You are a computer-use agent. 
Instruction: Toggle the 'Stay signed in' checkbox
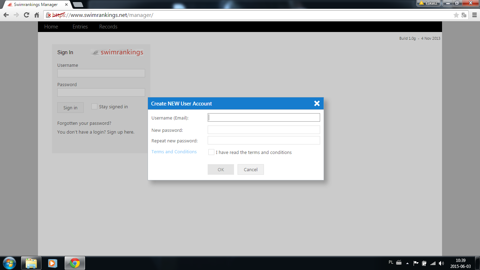(x=94, y=106)
